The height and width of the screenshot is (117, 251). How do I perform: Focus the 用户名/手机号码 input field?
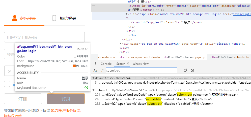44,37
